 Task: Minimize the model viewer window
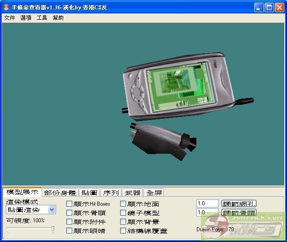259,8
